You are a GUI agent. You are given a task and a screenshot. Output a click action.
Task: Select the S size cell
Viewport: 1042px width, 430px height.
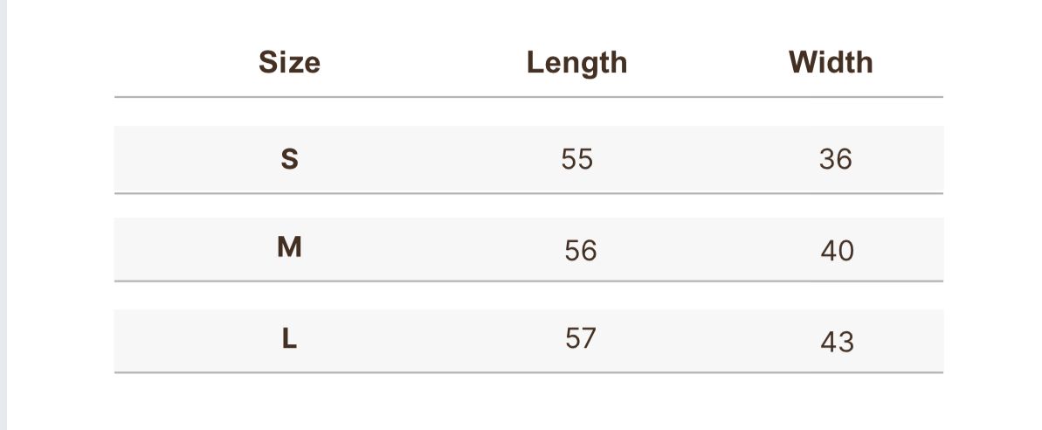pos(289,160)
